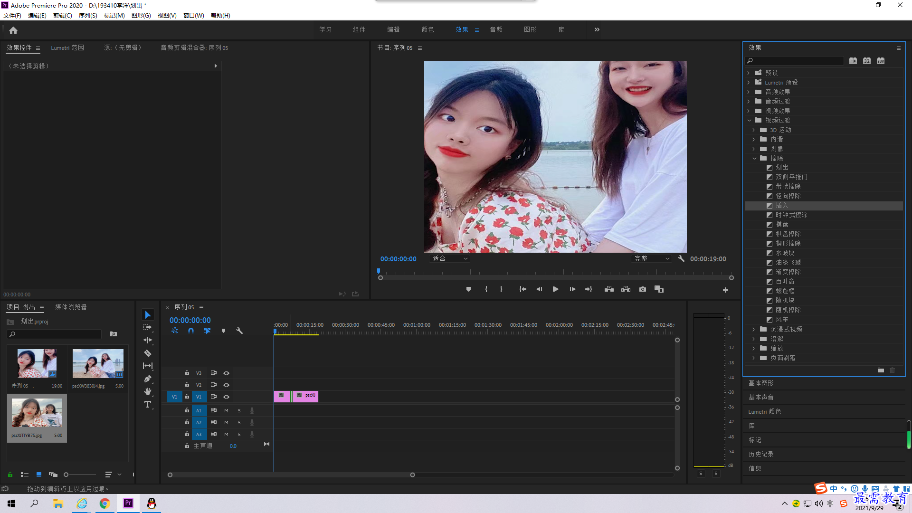Select the Pen tool
912x513 pixels.
pyautogui.click(x=148, y=379)
